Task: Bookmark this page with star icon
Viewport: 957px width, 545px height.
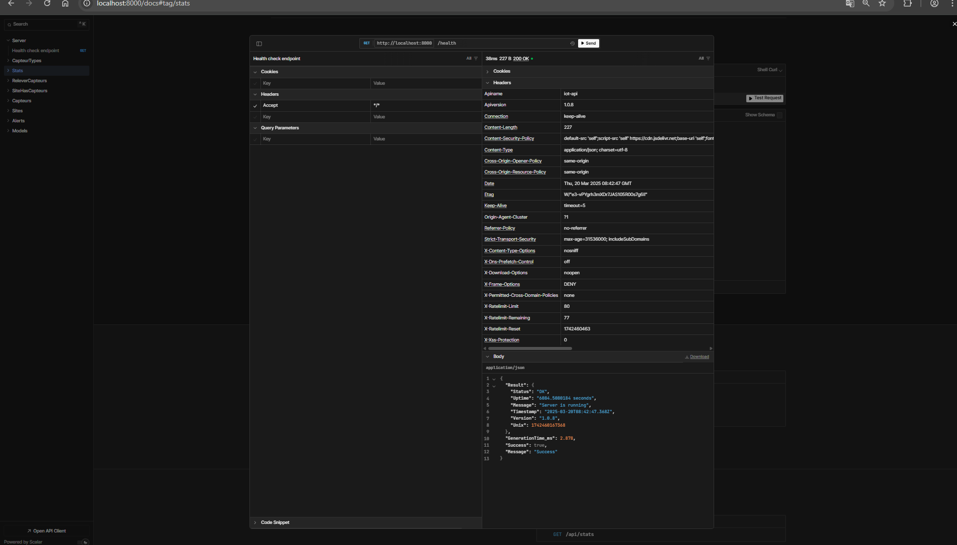Action: point(882,4)
